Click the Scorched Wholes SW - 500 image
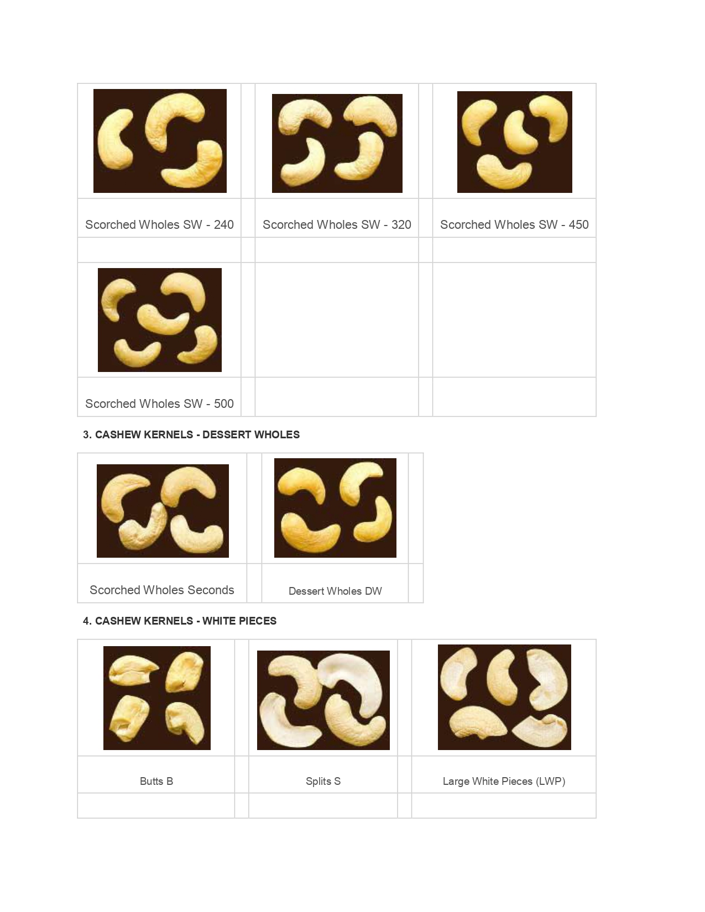This screenshot has height=912, width=705. click(x=160, y=320)
